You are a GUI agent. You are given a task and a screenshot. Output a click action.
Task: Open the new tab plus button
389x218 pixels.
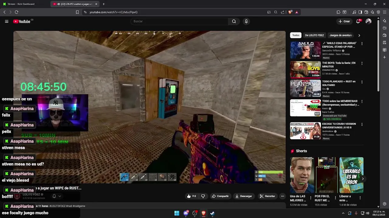tap(104, 4)
